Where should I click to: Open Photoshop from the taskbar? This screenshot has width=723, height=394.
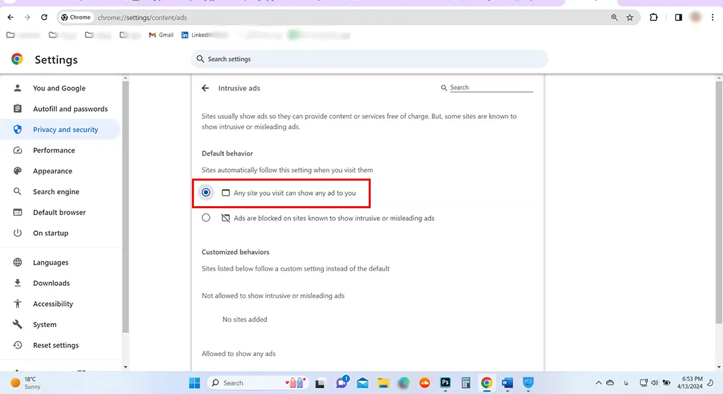pos(445,383)
